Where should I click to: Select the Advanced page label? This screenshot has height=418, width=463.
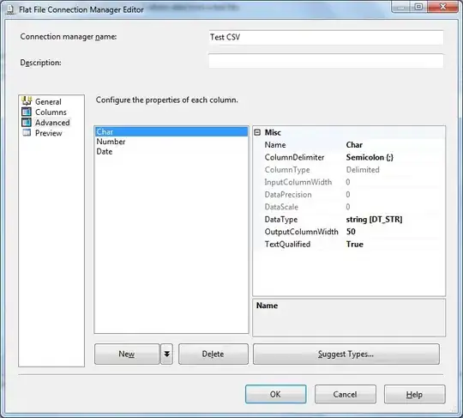(x=52, y=123)
